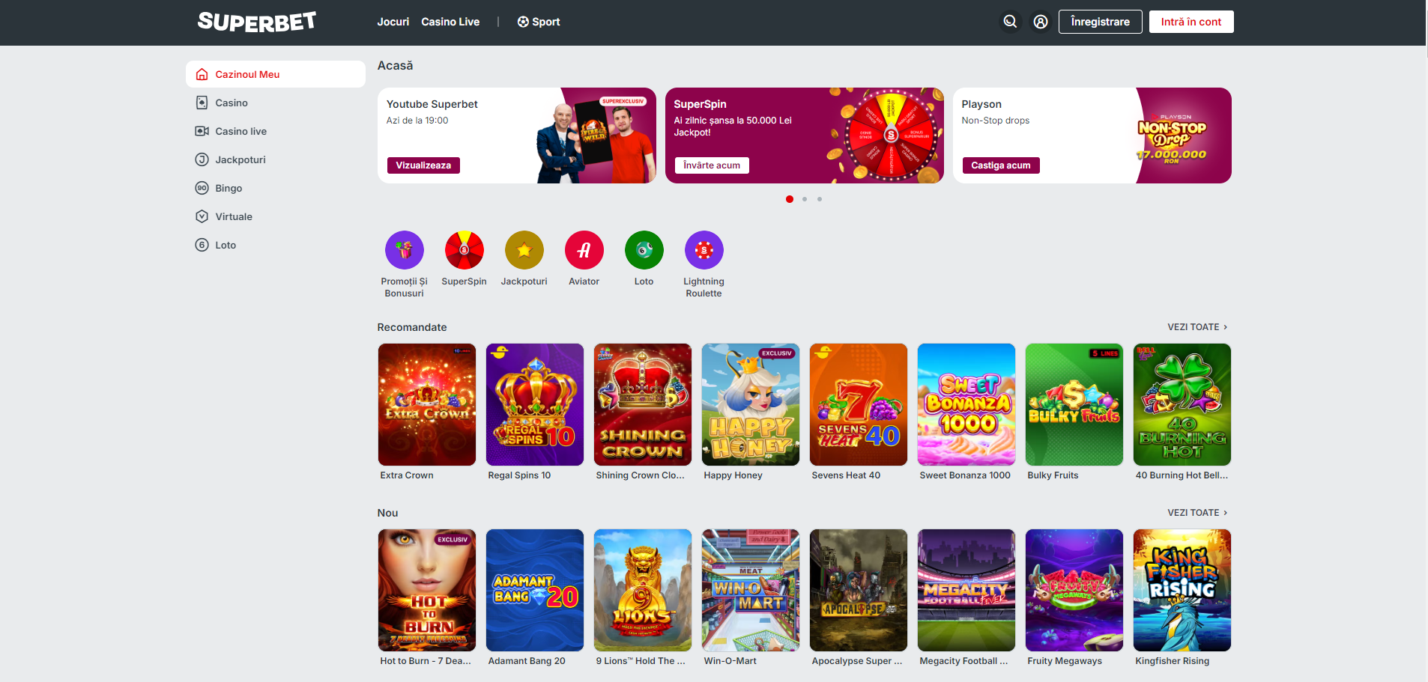
Task: Launch SuperSpin from the wheel shortcut icon
Action: [x=464, y=250]
